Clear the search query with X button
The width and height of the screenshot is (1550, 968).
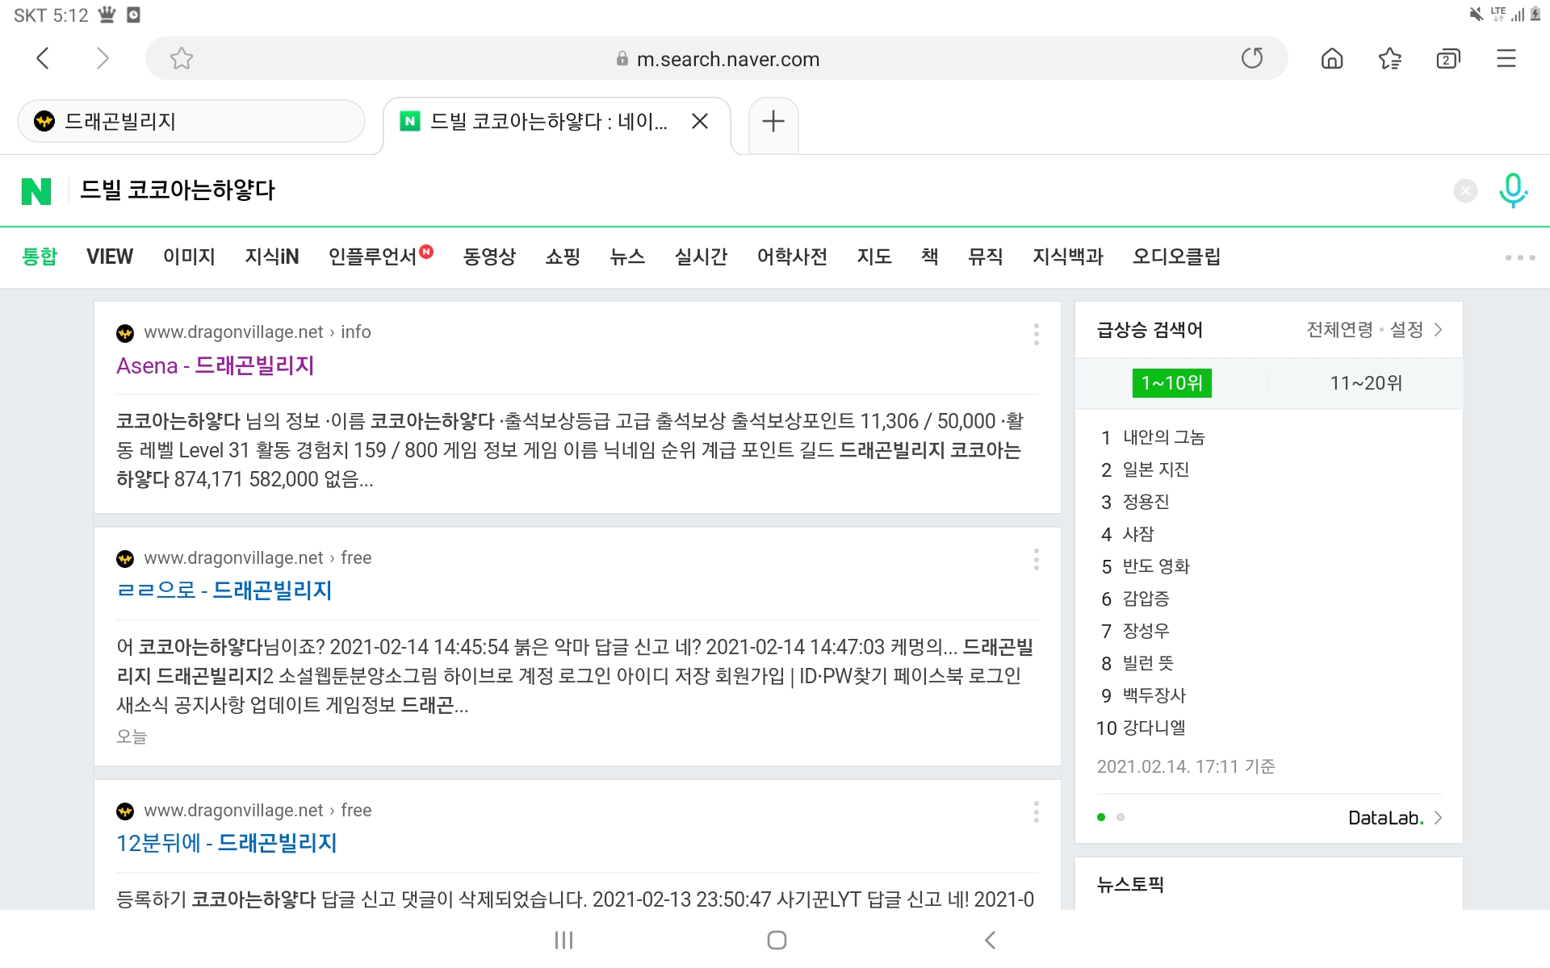[x=1465, y=190]
